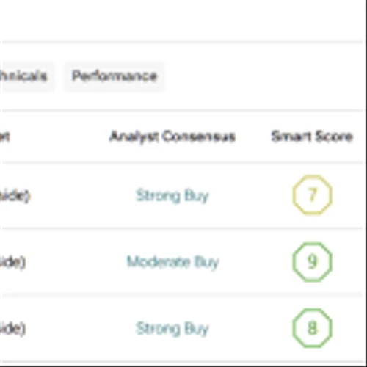Image resolution: width=367 pixels, height=367 pixels.
Task: Open the yellow Smart Score 7 octagon
Action: 312,195
